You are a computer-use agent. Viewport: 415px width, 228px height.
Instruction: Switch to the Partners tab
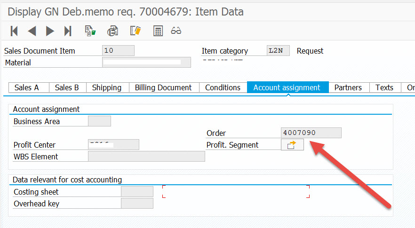point(348,87)
